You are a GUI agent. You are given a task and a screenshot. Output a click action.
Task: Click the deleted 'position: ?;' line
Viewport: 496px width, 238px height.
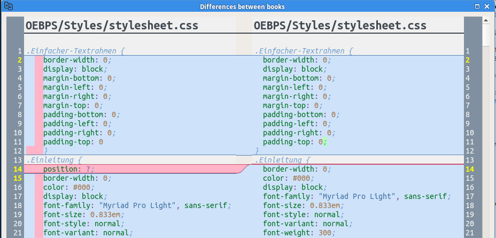[68, 169]
